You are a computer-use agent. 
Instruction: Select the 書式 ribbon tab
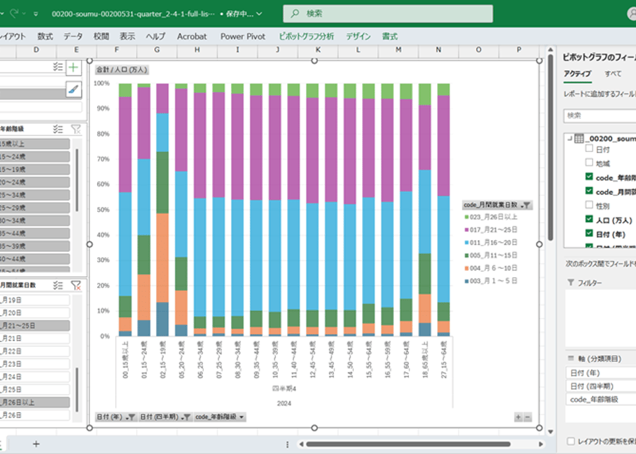[390, 36]
